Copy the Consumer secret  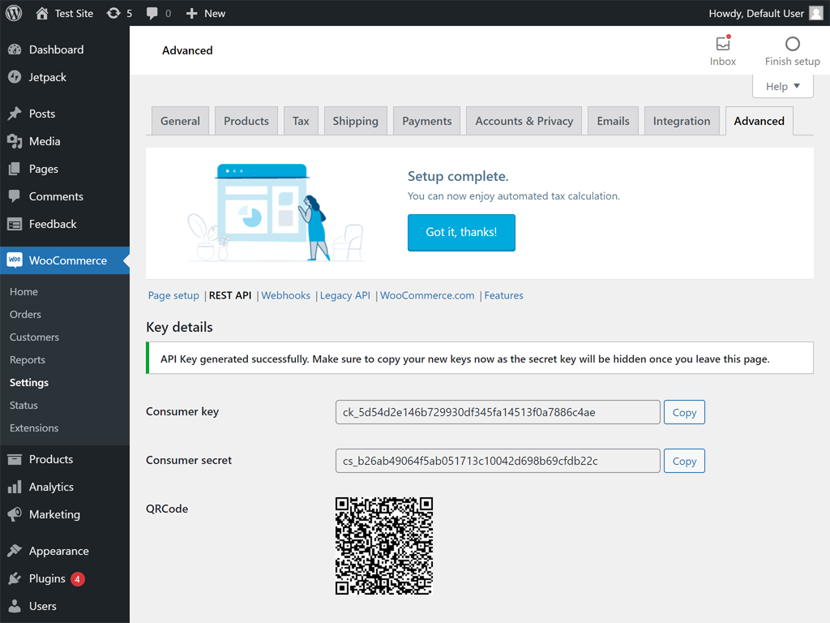pyautogui.click(x=684, y=461)
